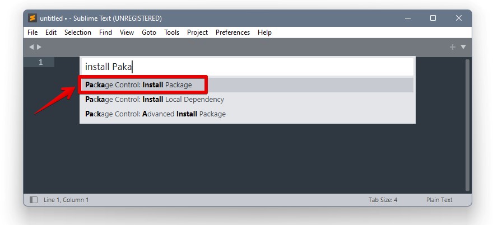Open the Tools menu
The height and width of the screenshot is (225, 493).
click(x=171, y=32)
